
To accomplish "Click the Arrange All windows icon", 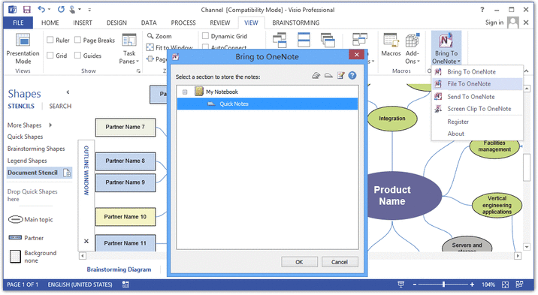I will 304,40.
